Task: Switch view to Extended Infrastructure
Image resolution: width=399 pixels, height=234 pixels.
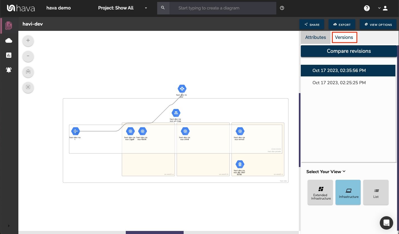Action: (320, 192)
